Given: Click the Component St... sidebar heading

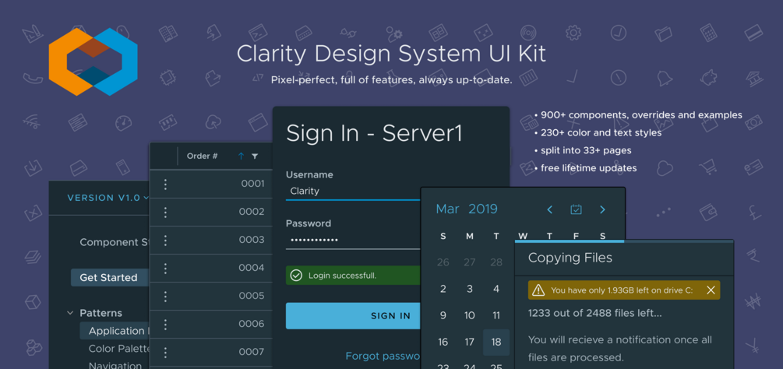Looking at the screenshot, I should [115, 242].
